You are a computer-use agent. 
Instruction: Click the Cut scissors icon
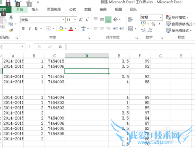[x=11, y=17]
